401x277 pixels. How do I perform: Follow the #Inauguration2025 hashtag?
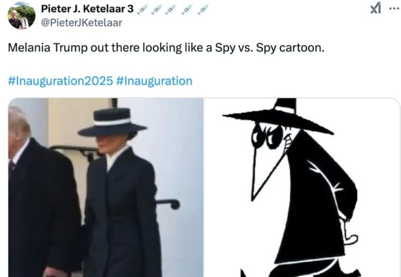pyautogui.click(x=61, y=80)
